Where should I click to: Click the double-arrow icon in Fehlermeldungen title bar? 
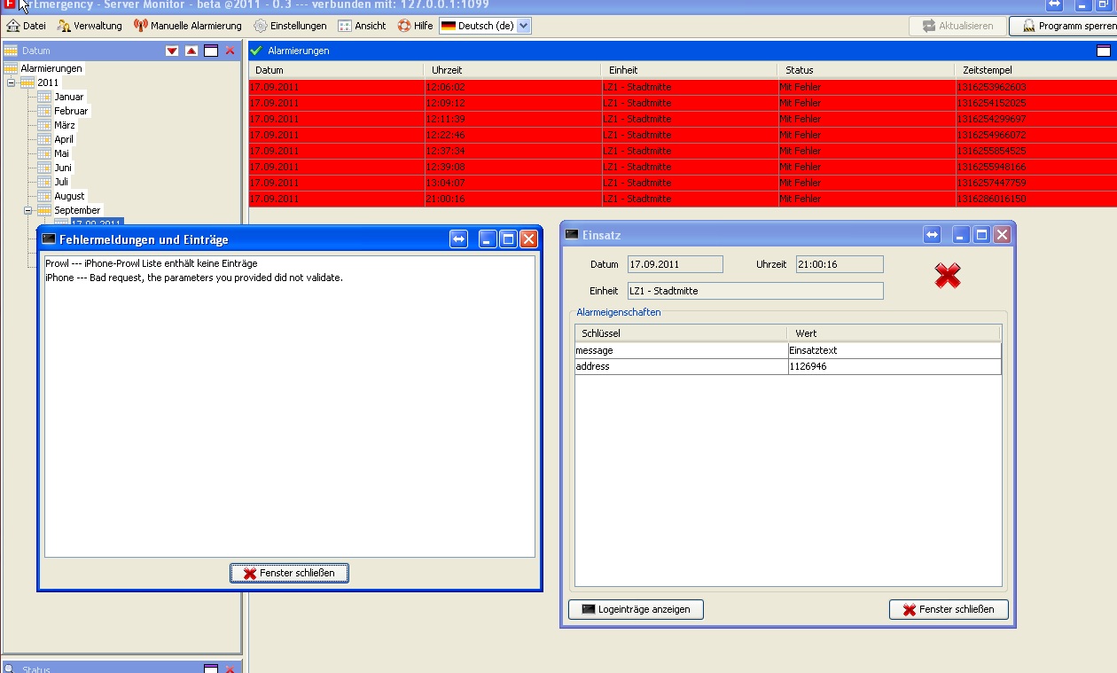point(458,239)
